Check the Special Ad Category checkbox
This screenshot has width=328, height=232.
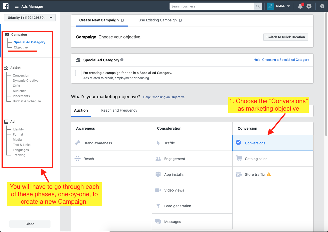tap(78, 73)
